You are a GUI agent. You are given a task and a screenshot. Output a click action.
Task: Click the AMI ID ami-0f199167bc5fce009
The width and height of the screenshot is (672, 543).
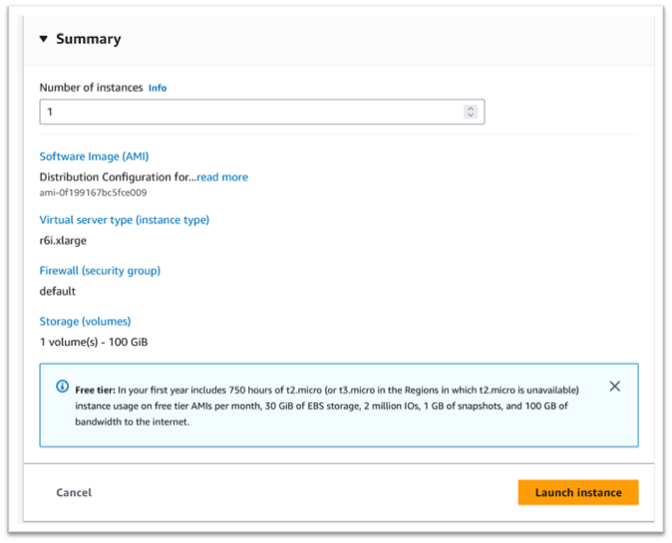pos(93,192)
